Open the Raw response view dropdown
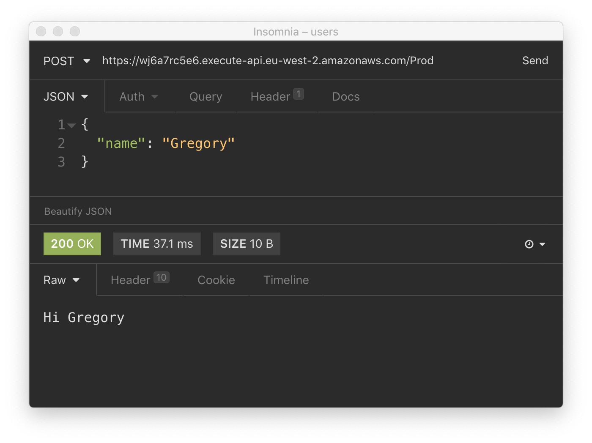This screenshot has height=443, width=592. (61, 280)
